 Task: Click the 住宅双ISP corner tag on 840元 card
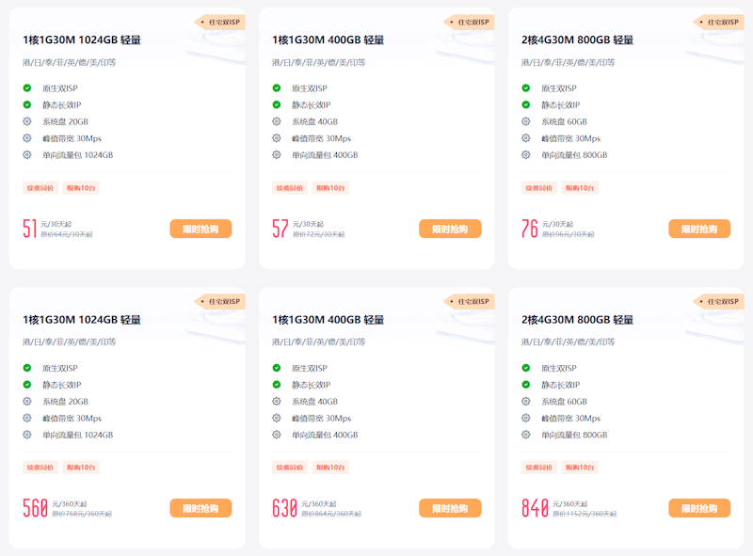(720, 301)
